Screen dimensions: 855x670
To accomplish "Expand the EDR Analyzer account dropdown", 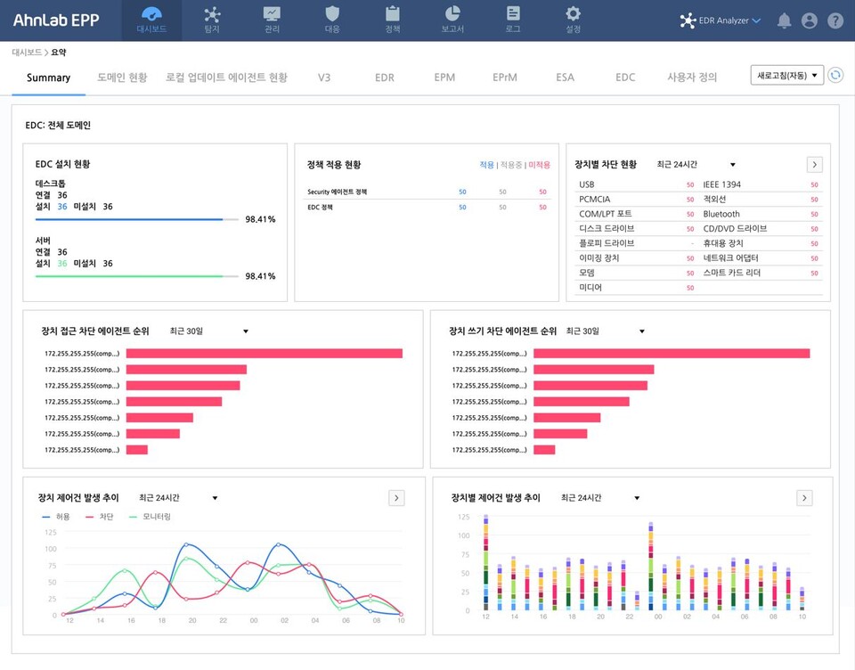I will 722,20.
